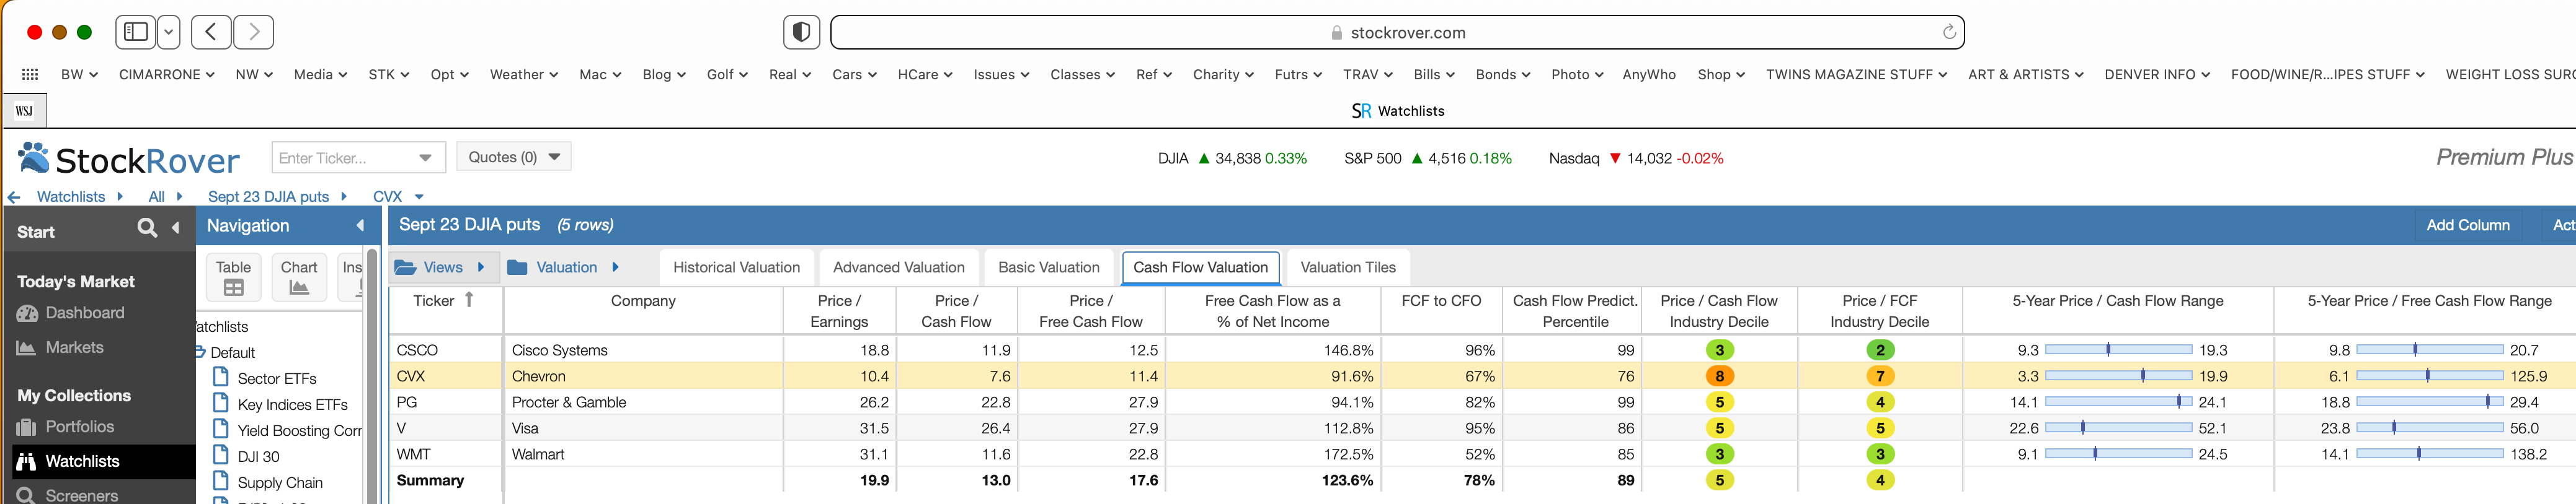Toggle the Safari sidebar icon

(136, 32)
